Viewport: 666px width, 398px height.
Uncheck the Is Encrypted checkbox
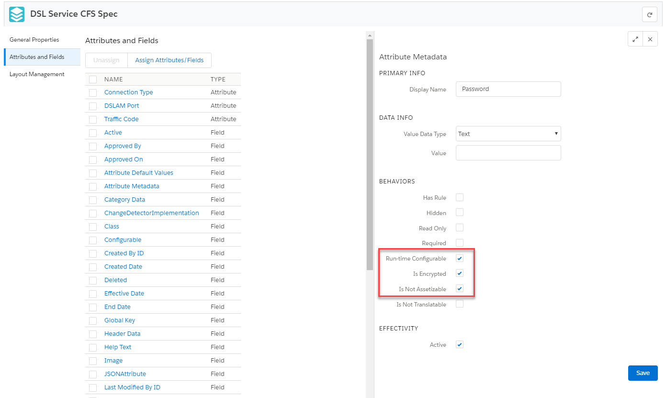[x=460, y=273]
